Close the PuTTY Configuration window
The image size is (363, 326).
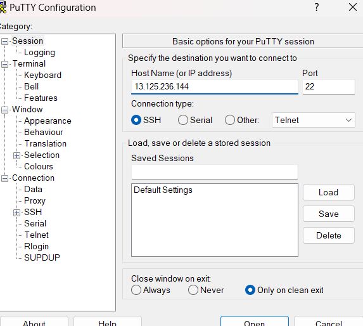[353, 7]
